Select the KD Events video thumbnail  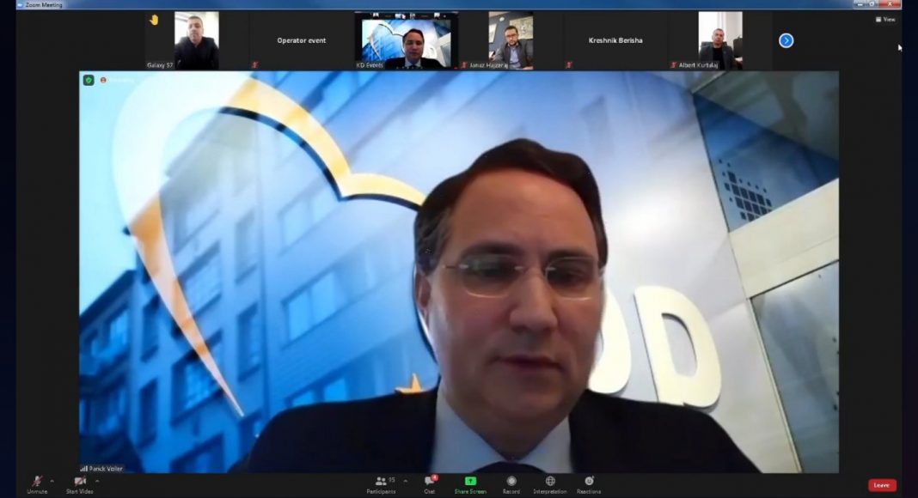pos(407,40)
